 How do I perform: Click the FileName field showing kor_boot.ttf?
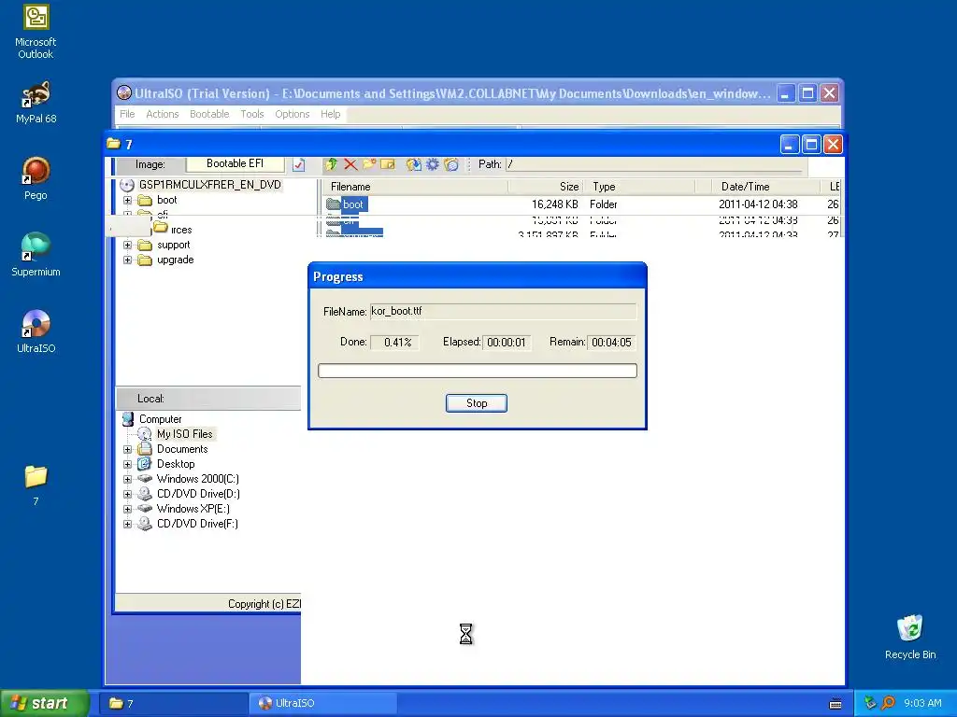point(503,312)
